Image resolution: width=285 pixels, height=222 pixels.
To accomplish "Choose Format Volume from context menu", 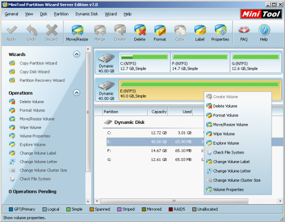I will point(238,115).
